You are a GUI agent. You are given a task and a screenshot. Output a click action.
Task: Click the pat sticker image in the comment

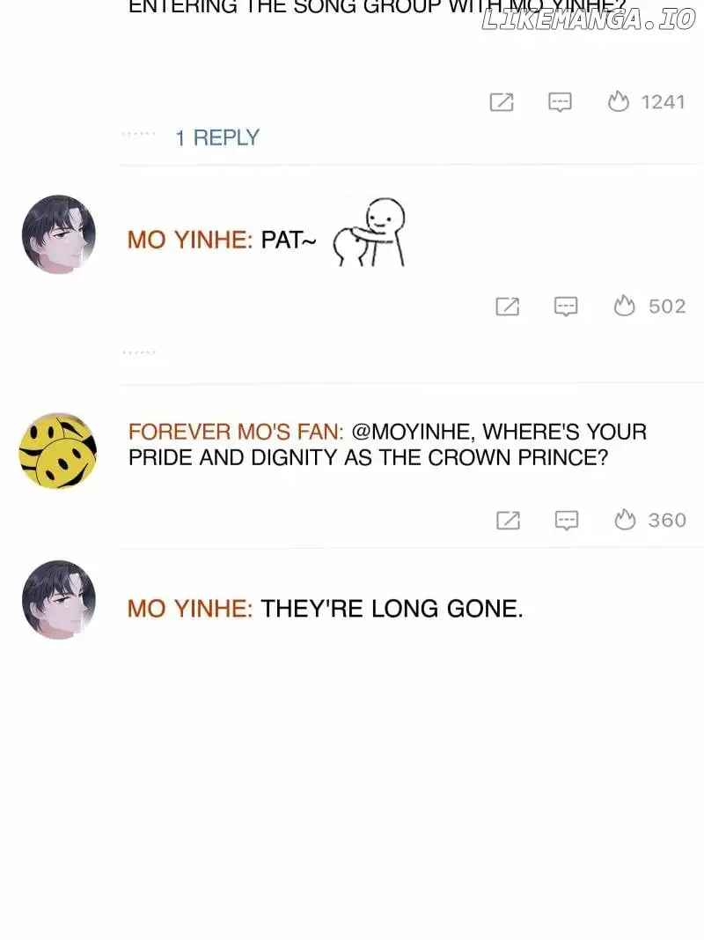point(370,233)
